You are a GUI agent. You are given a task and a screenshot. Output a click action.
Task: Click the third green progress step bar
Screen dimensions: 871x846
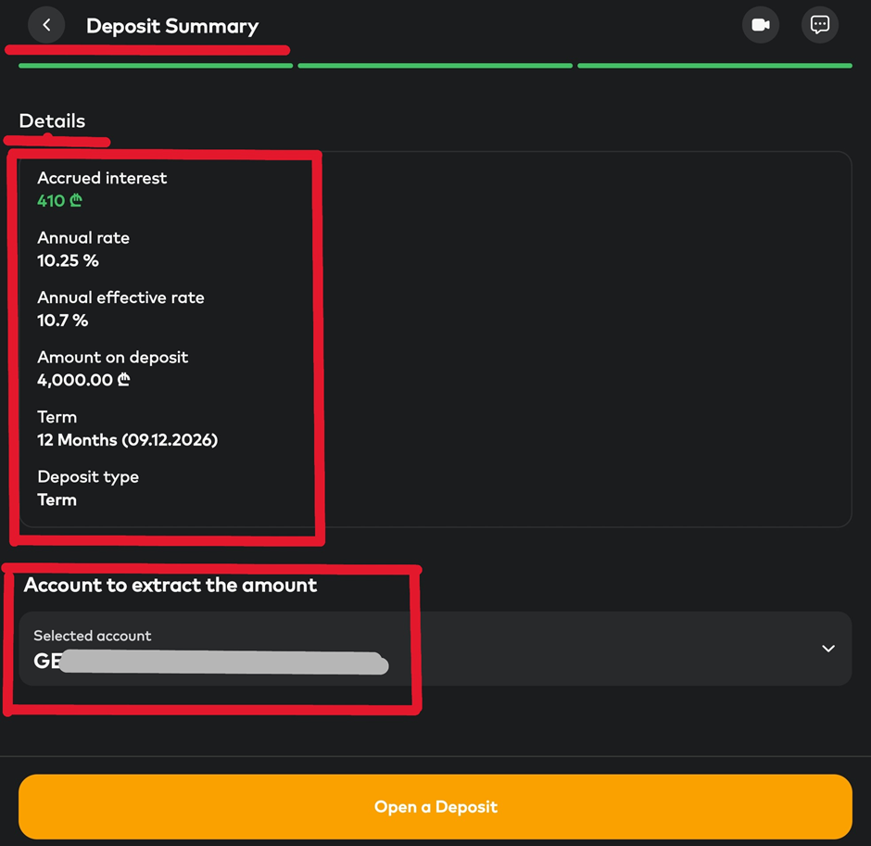[x=714, y=66]
